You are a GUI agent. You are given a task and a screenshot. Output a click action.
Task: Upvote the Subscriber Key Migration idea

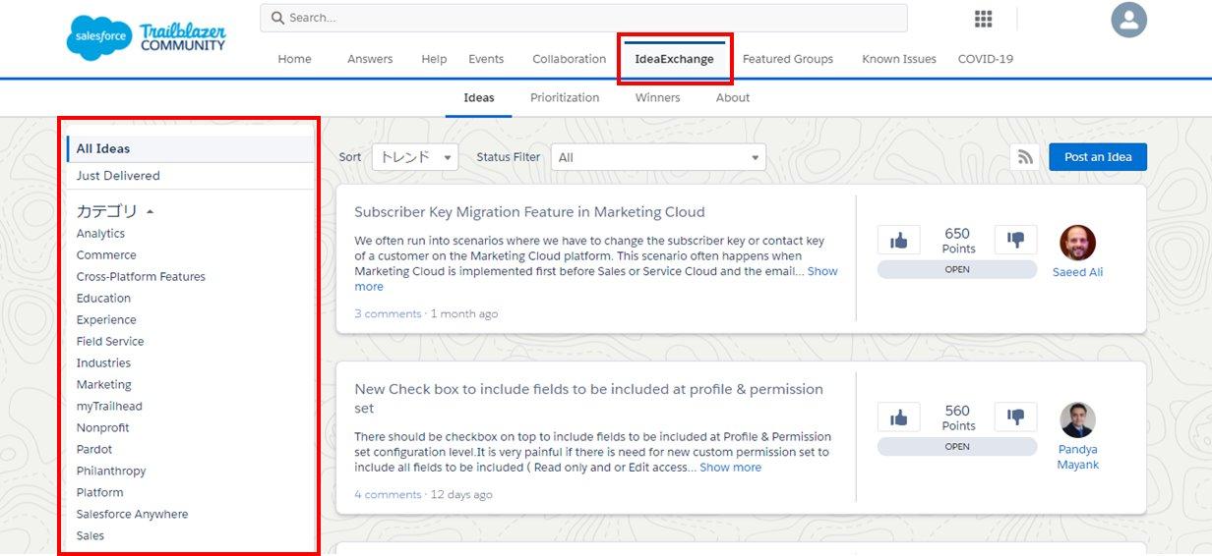(x=898, y=240)
